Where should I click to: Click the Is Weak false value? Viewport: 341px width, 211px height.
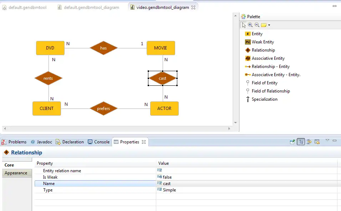coord(167,177)
